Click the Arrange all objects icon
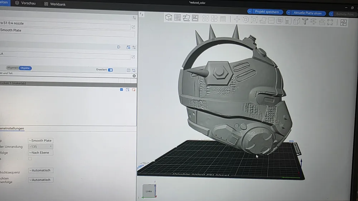 click(195, 18)
